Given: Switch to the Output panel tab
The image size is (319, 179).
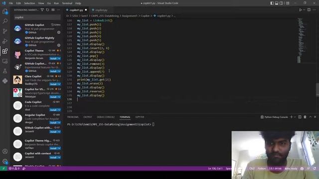Looking at the screenshot, I should click(88, 117).
